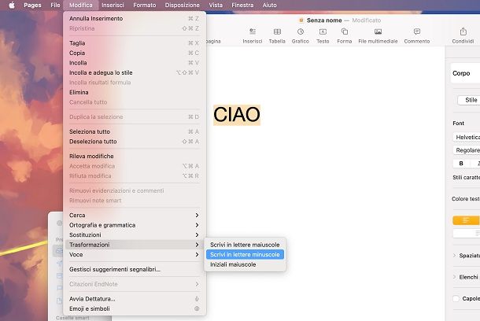
Task: Open File multimediale media picker
Action: pyautogui.click(x=378, y=31)
